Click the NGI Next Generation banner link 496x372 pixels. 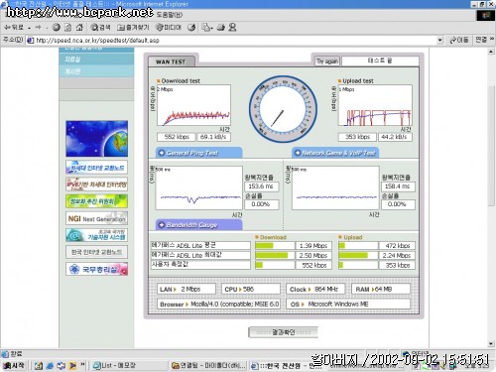96,218
